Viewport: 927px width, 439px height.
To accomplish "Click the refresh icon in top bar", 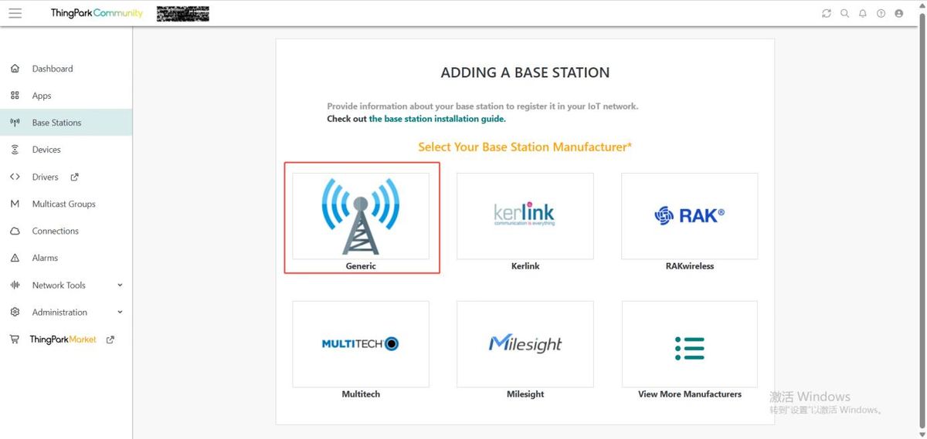I will coord(827,13).
